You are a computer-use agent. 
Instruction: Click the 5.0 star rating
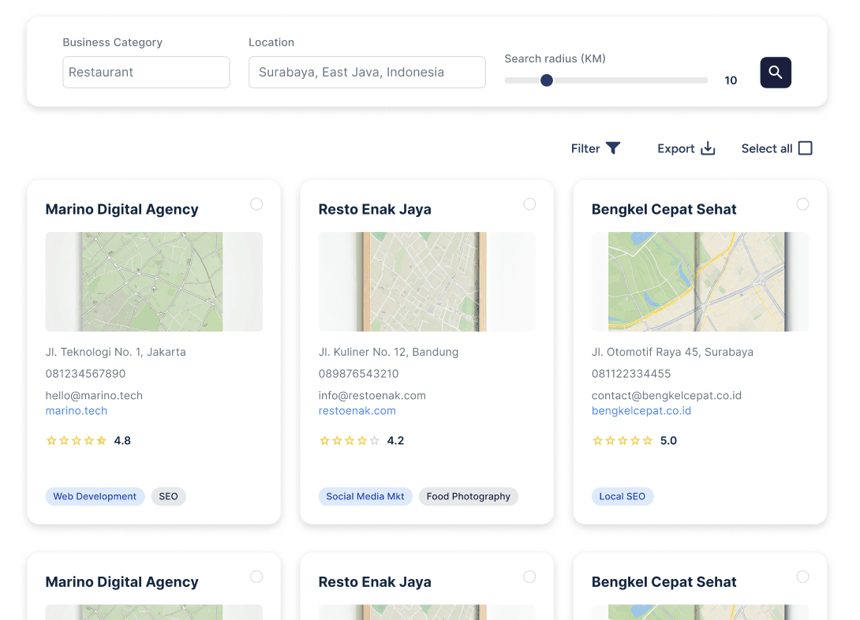click(x=634, y=441)
